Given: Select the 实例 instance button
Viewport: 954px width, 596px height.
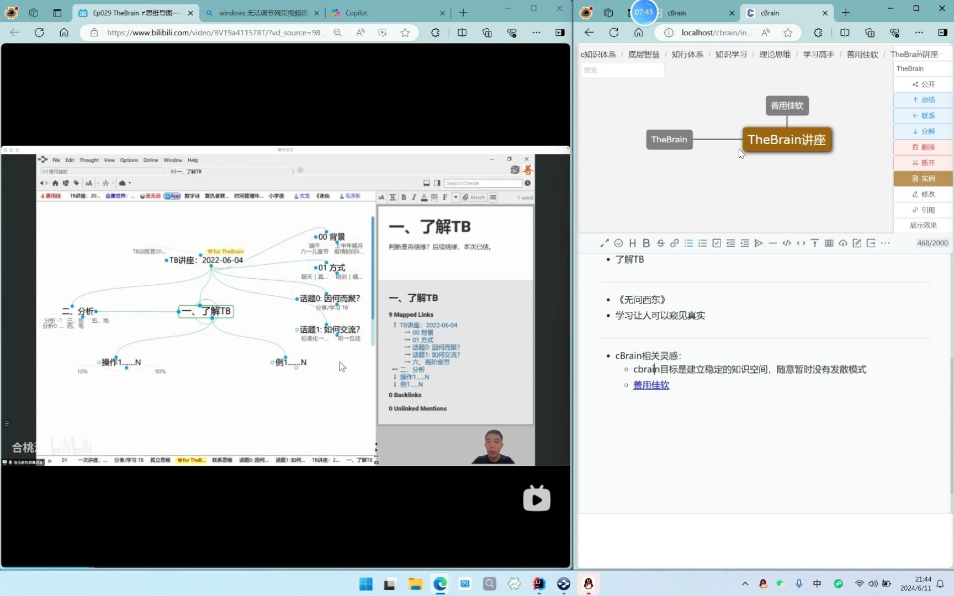Looking at the screenshot, I should [923, 179].
